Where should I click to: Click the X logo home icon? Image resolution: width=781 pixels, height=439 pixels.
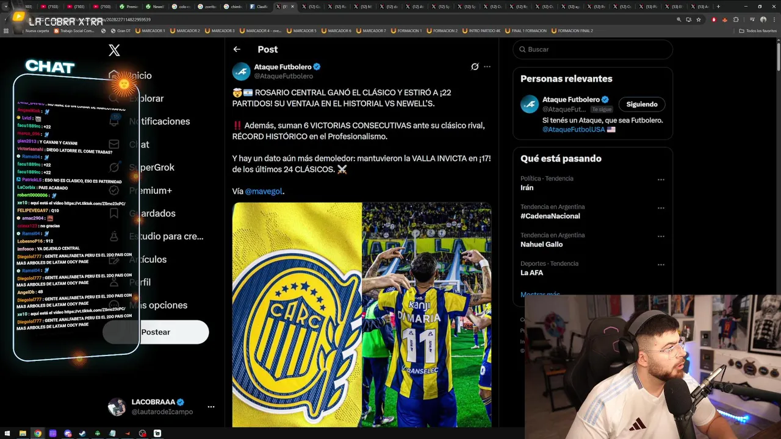tap(114, 51)
